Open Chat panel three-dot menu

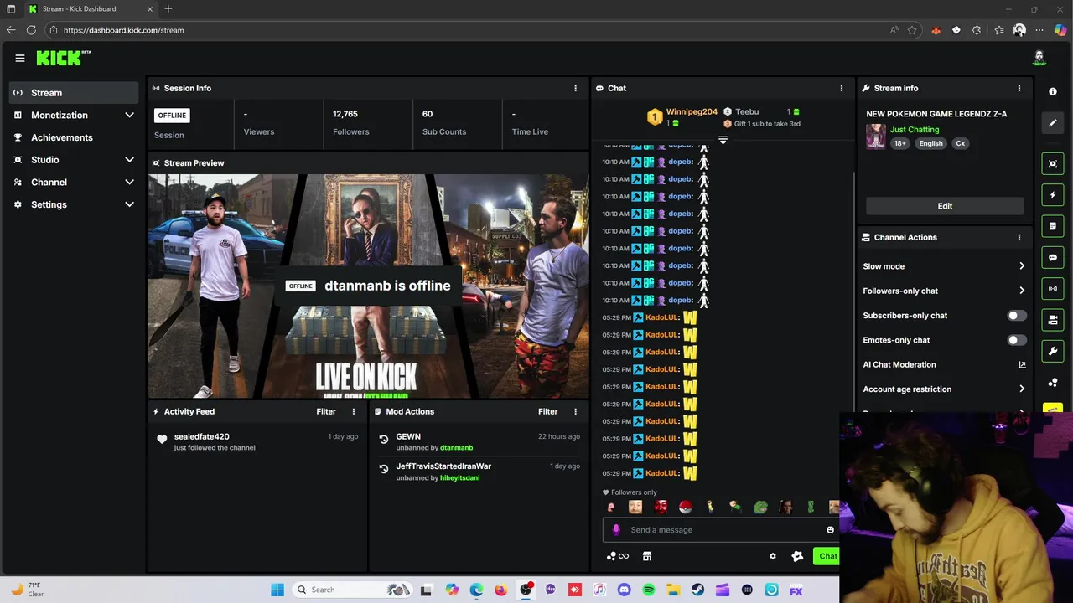tap(842, 88)
